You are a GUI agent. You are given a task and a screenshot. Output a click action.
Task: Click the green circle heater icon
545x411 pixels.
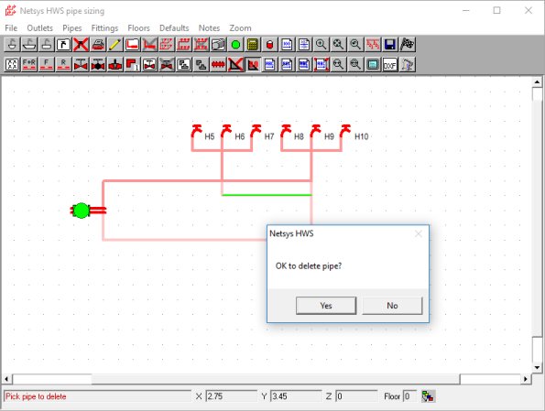235,45
